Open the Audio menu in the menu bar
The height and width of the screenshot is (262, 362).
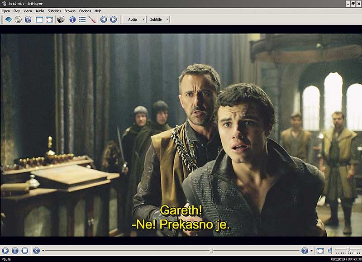coord(40,11)
